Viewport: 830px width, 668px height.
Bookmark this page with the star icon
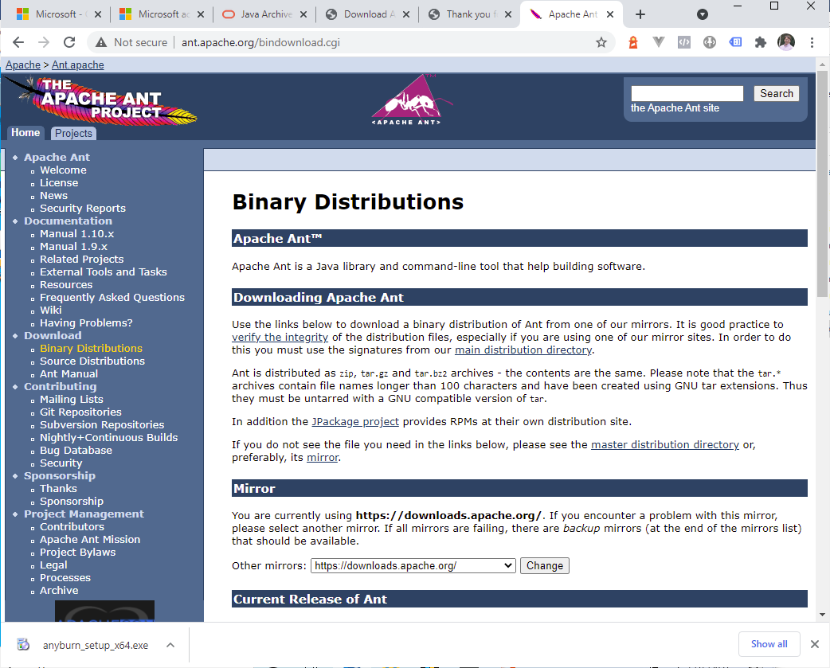pyautogui.click(x=601, y=42)
